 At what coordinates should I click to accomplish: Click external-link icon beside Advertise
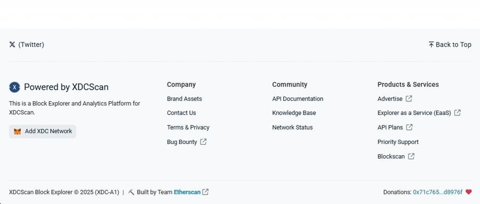tap(409, 99)
